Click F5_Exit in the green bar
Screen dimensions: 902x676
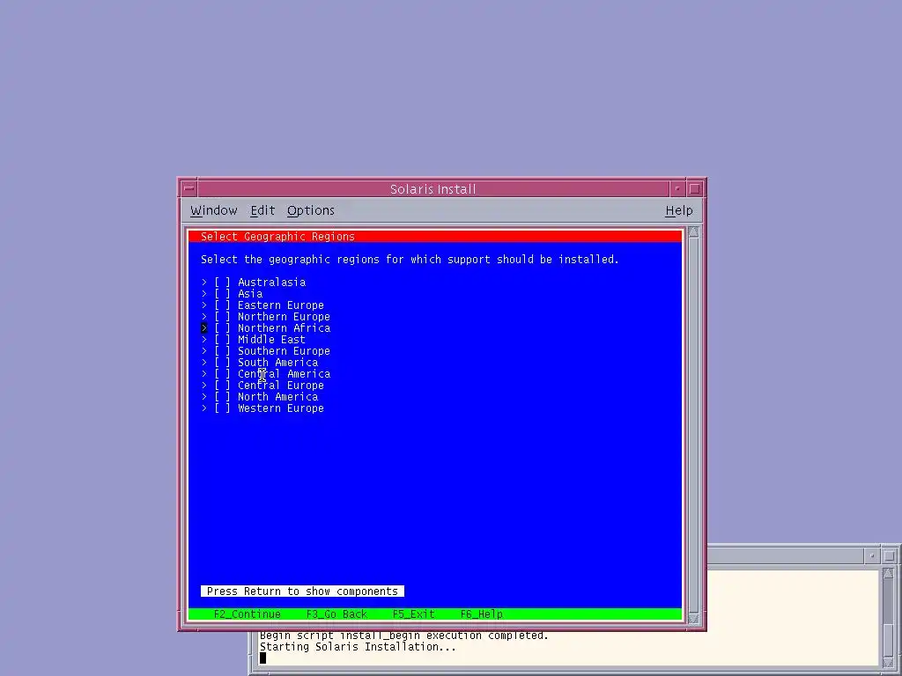click(414, 614)
